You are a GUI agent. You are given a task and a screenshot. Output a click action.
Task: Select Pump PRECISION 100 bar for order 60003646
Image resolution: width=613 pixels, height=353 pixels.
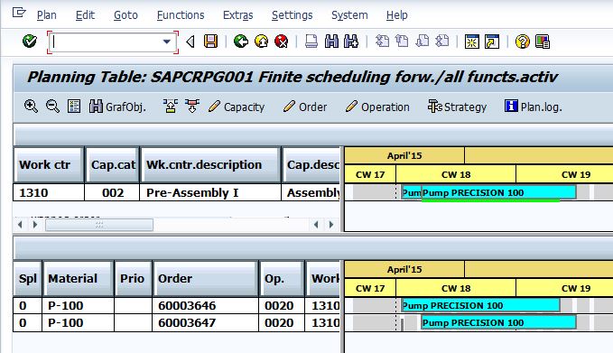pos(480,305)
